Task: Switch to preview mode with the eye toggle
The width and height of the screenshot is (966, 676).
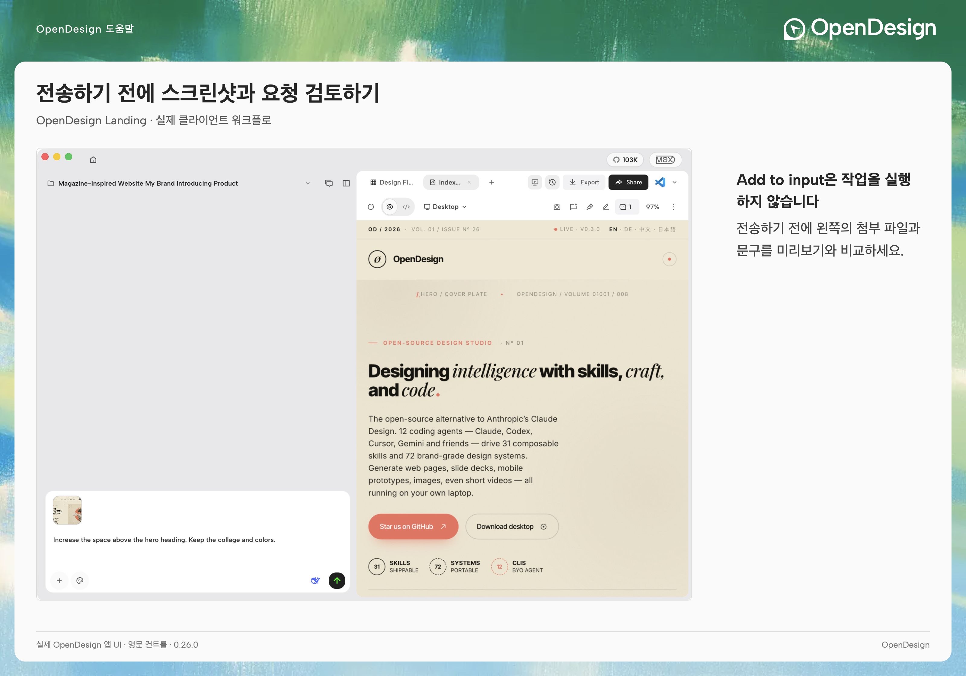Action: (390, 206)
